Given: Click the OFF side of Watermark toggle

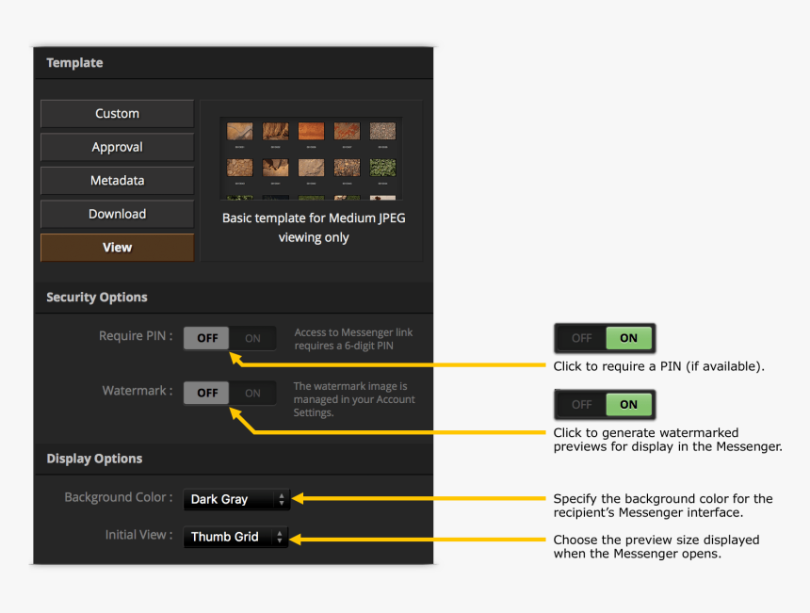Looking at the screenshot, I should point(207,393).
